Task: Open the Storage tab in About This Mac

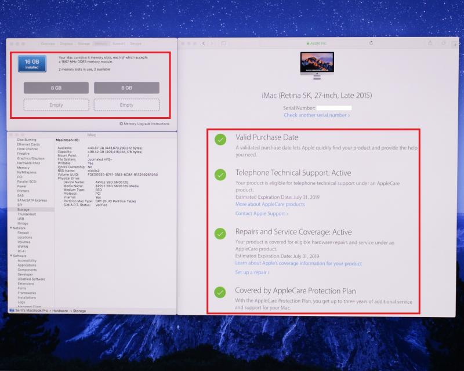Action: coord(84,43)
